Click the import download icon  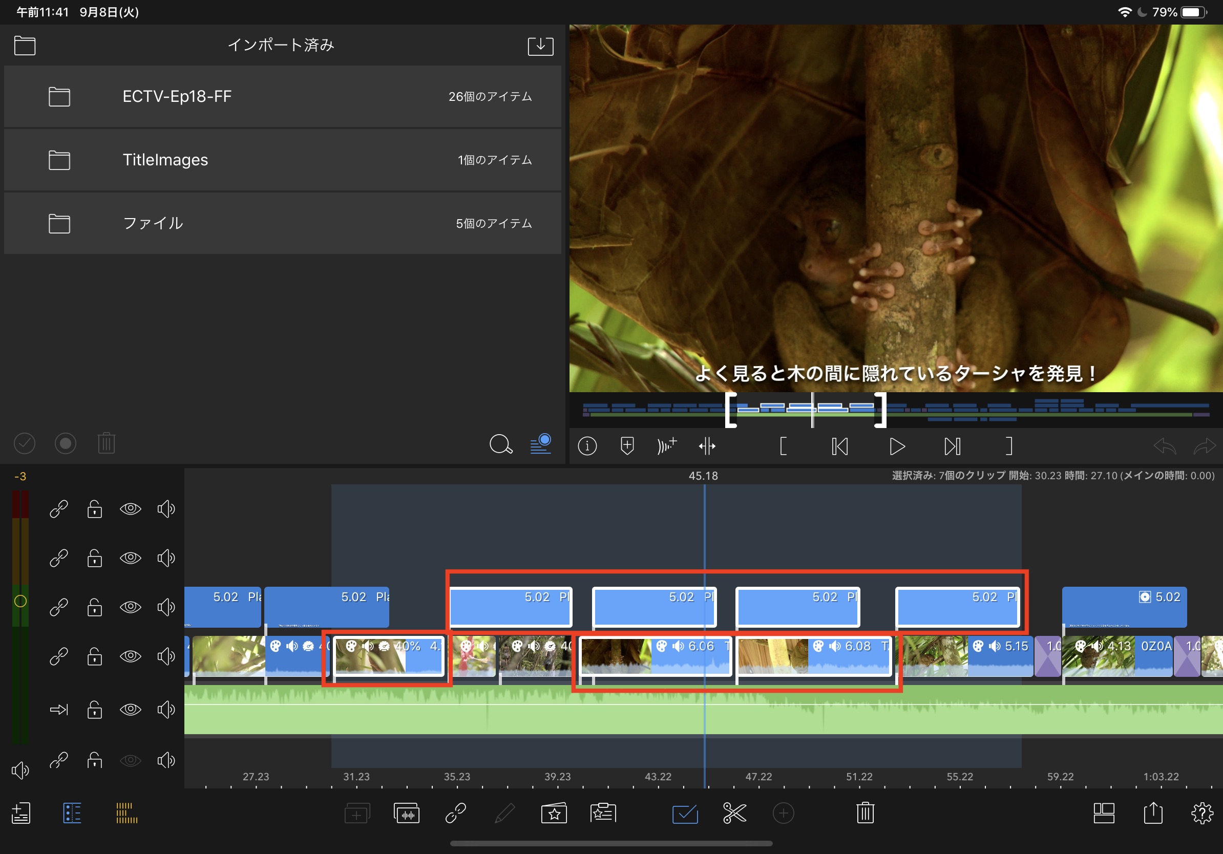tap(540, 46)
